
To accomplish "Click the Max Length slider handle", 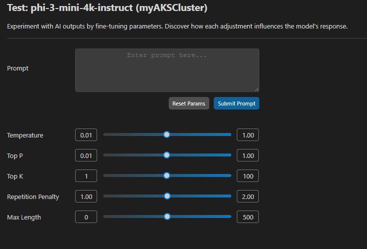I will (x=167, y=216).
